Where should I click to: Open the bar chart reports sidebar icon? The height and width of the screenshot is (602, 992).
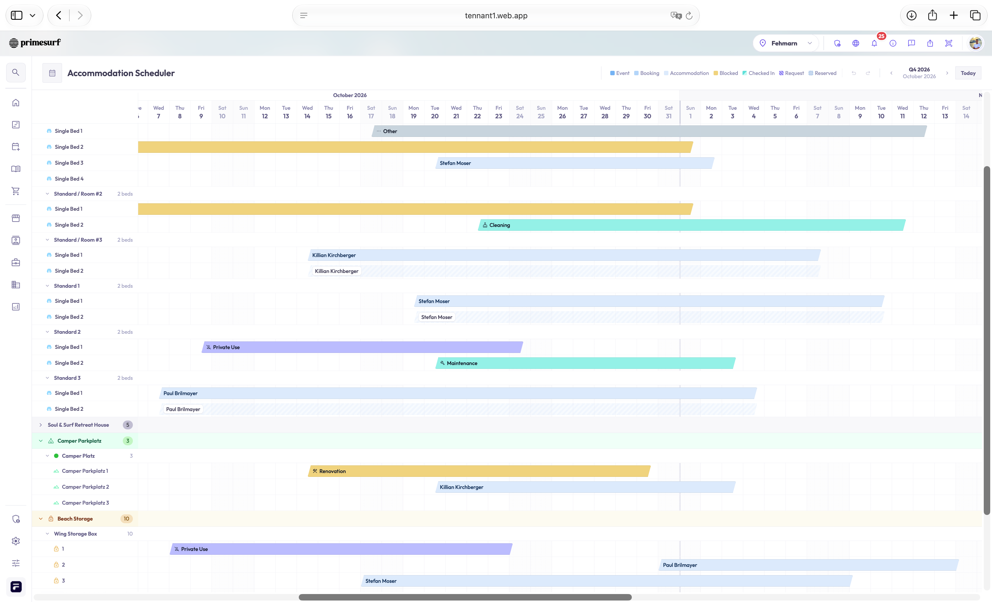16,307
